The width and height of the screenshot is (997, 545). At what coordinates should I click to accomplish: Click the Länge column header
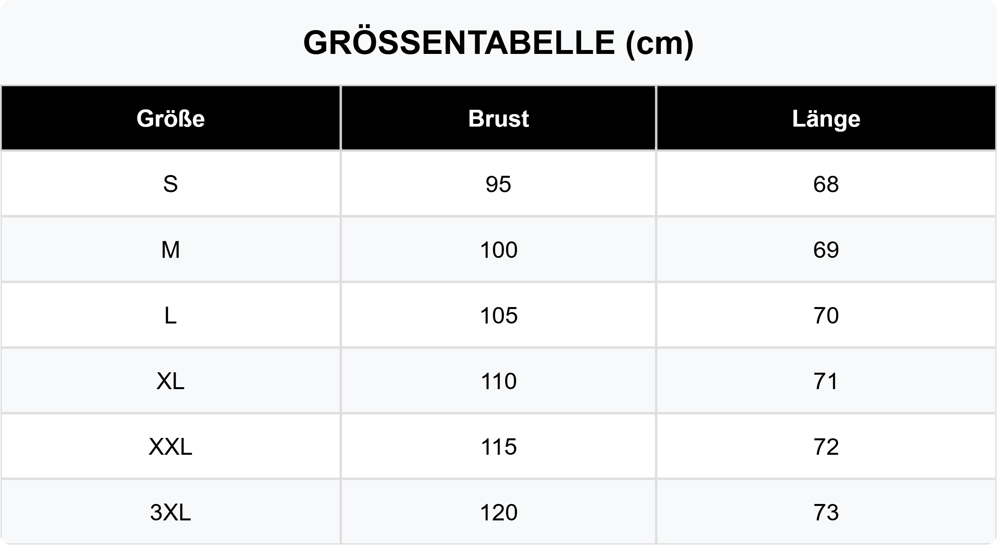(826, 118)
